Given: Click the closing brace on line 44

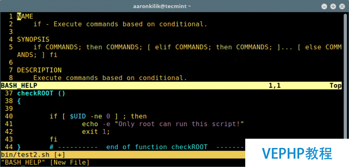Looking at the screenshot, I should click(19, 147).
